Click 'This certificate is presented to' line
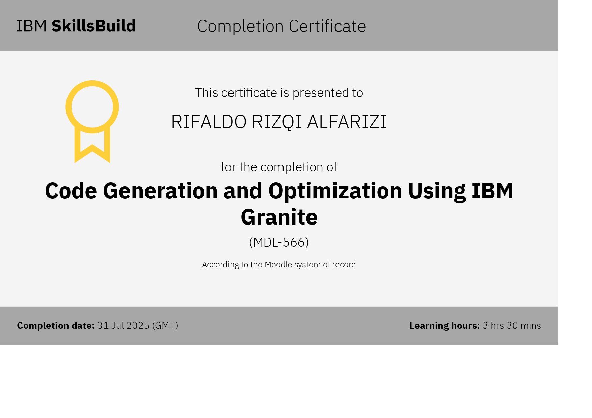 click(279, 93)
